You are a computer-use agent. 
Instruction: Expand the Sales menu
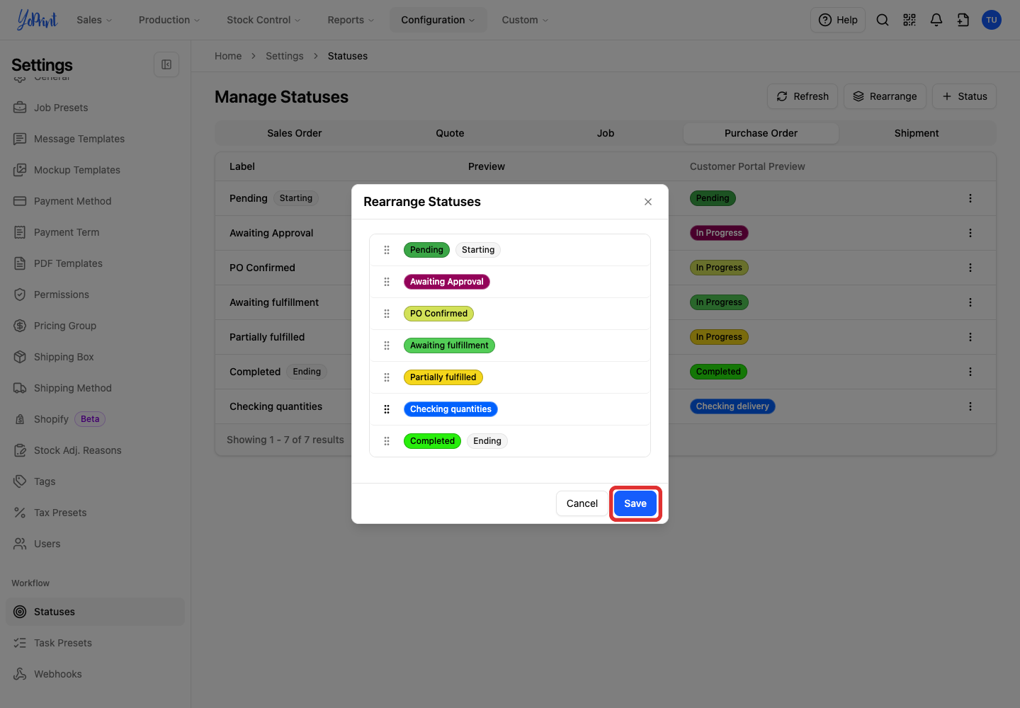(x=94, y=20)
